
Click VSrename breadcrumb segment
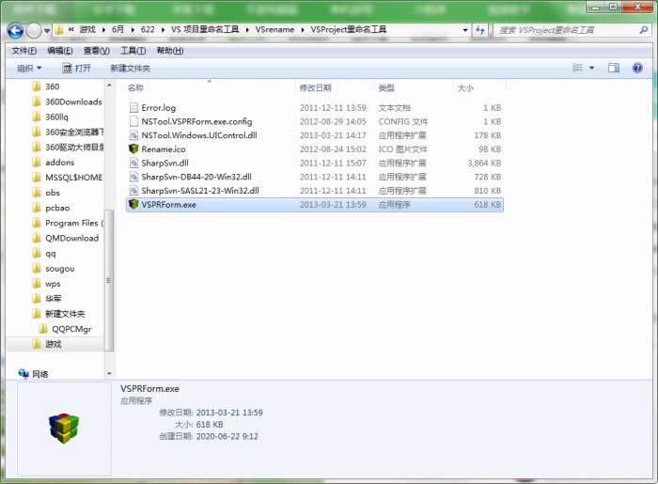click(274, 29)
